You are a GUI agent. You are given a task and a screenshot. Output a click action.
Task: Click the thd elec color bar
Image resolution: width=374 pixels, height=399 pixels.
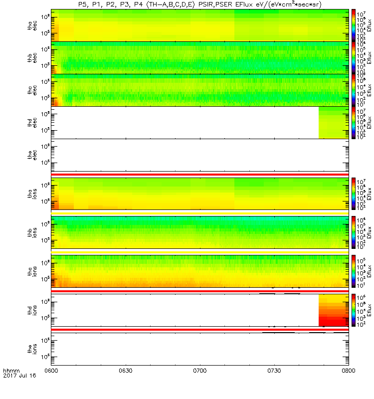point(354,123)
